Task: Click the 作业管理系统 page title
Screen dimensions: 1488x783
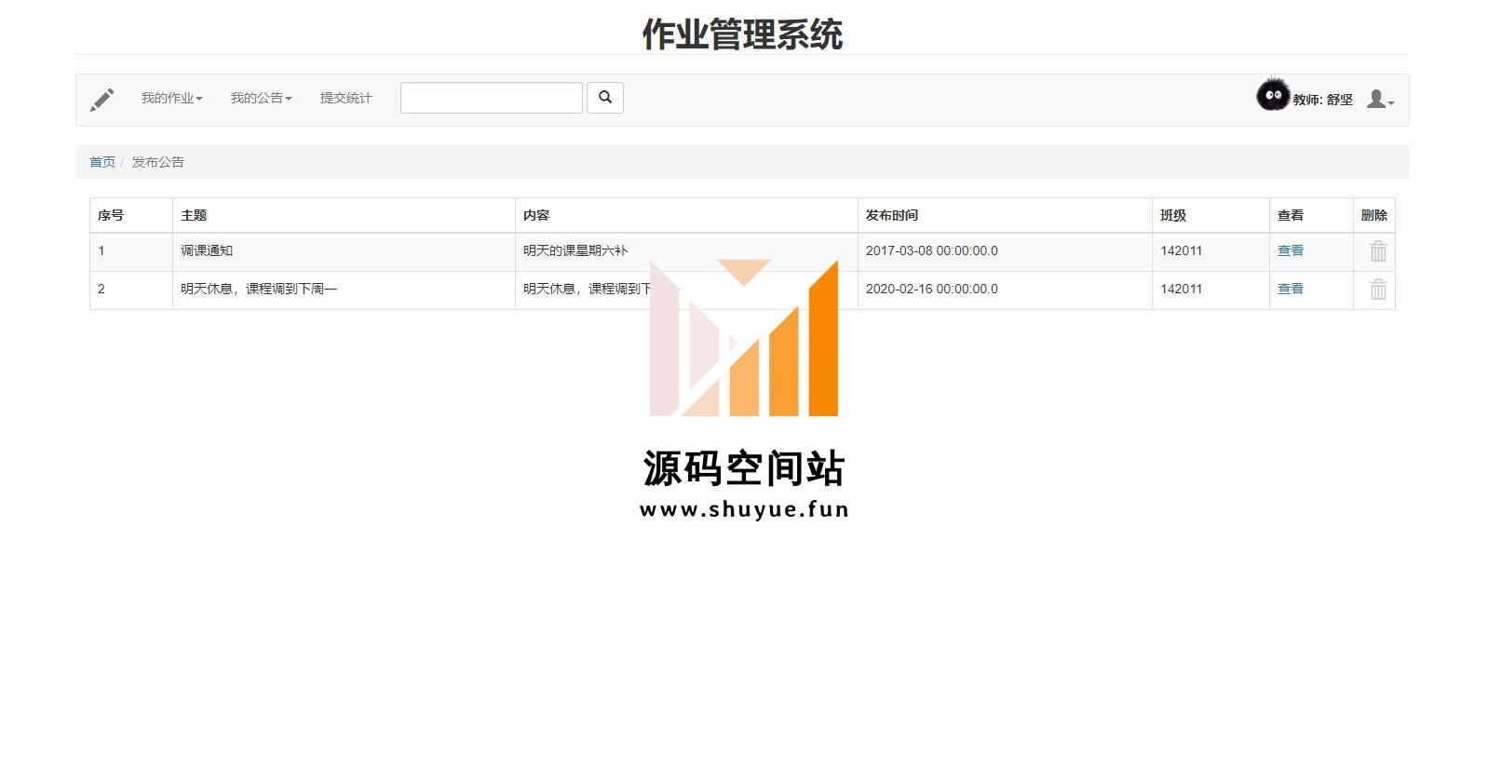Action: point(742,34)
